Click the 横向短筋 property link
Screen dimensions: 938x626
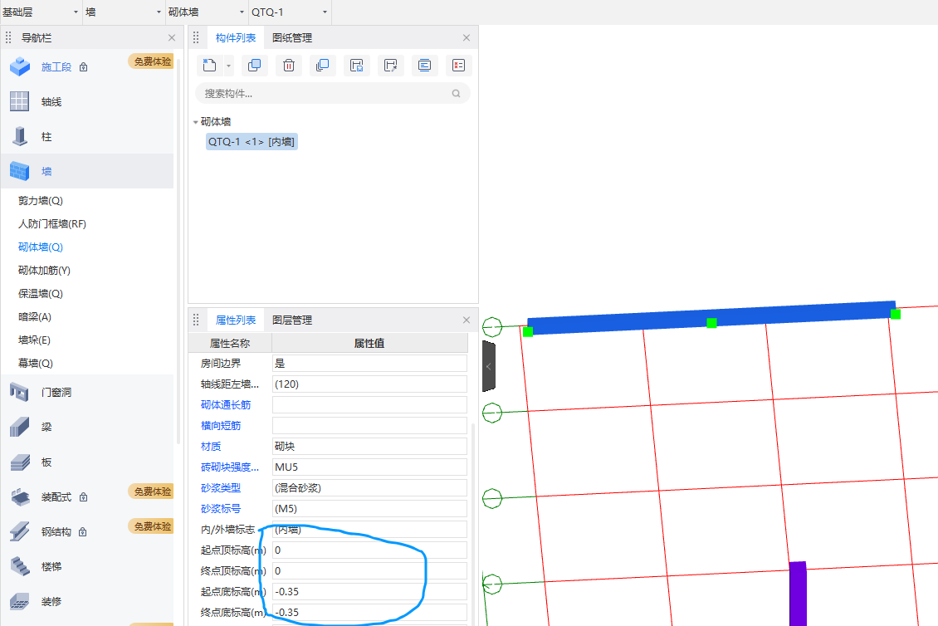221,426
